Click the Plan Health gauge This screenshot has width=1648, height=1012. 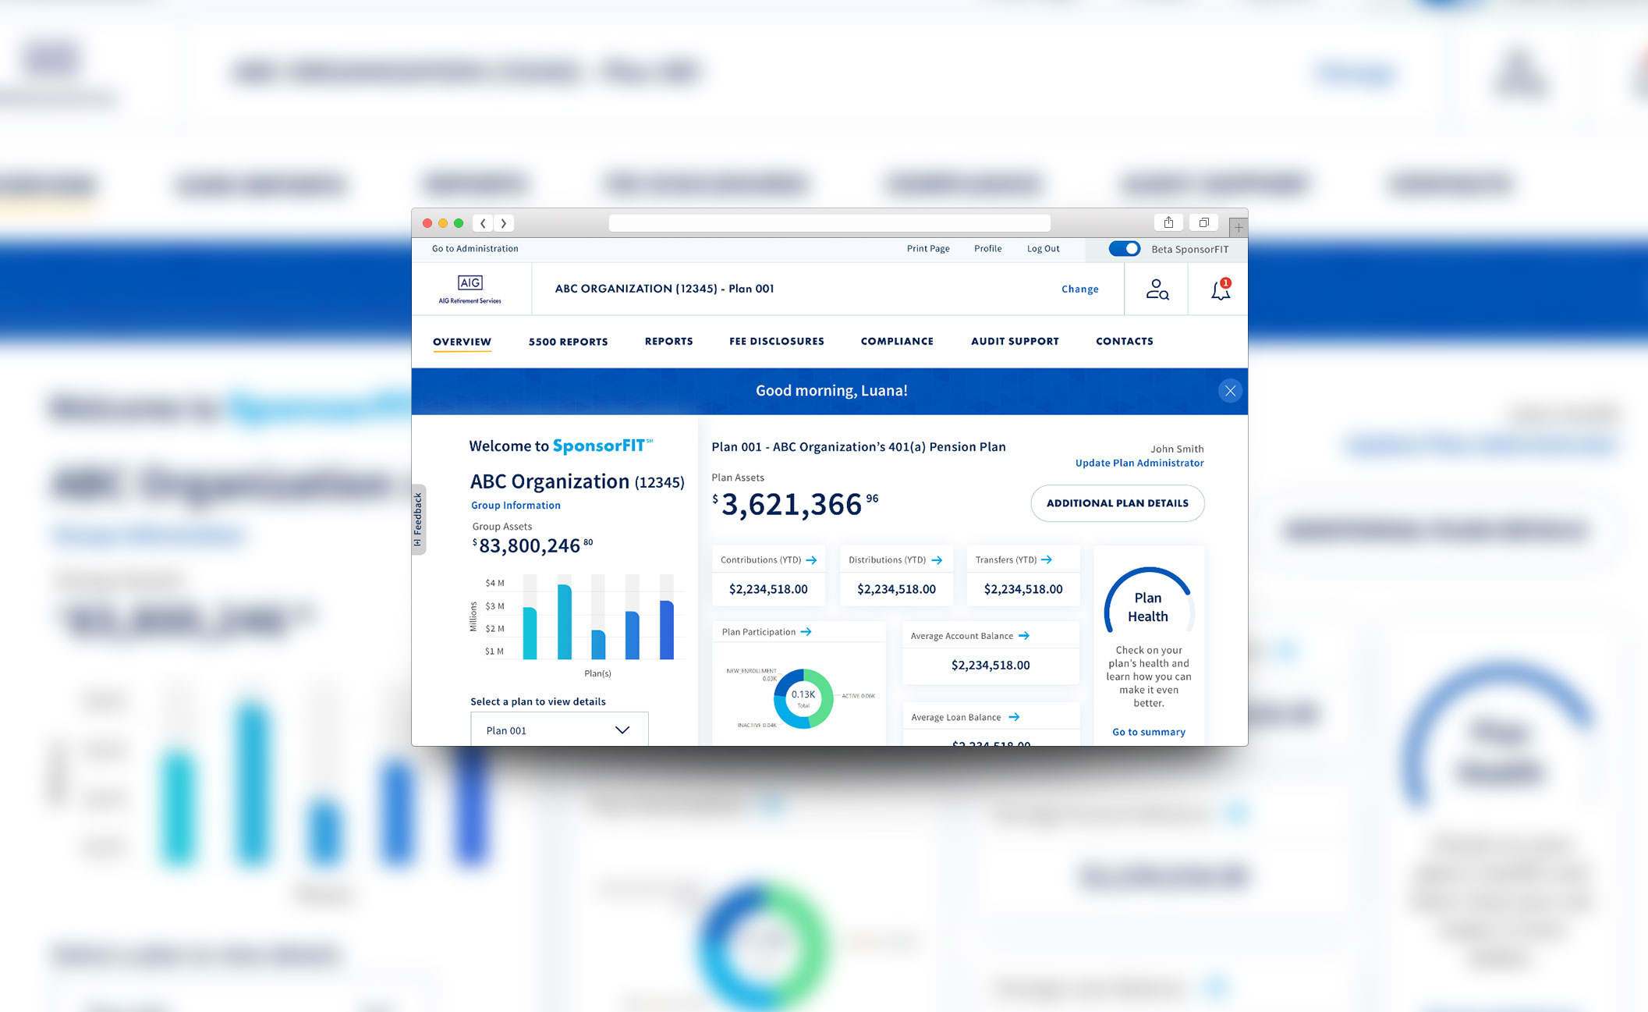[1147, 606]
